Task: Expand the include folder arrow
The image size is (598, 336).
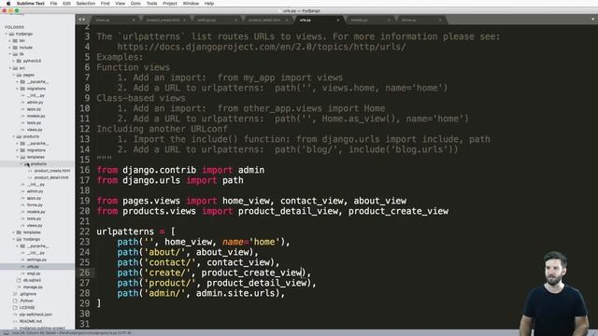Action: (x=10, y=48)
